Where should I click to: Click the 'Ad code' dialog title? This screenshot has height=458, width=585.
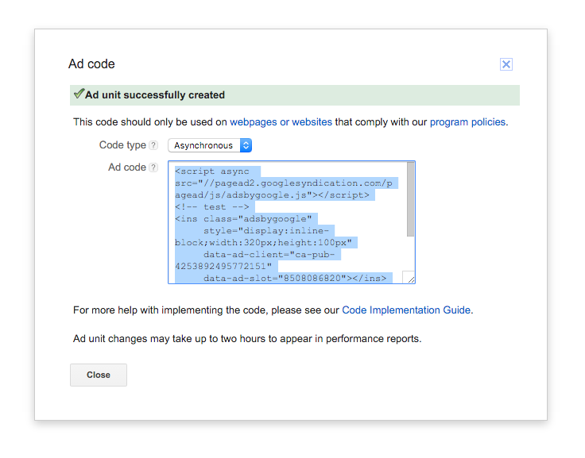pyautogui.click(x=91, y=64)
